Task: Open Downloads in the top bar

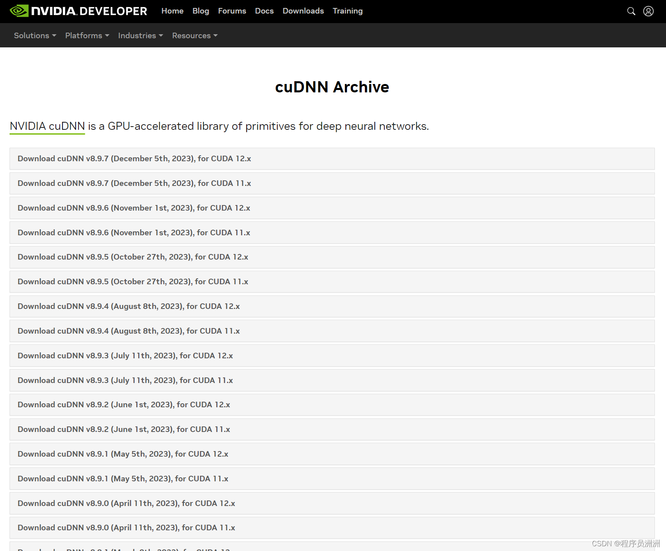Action: click(303, 11)
